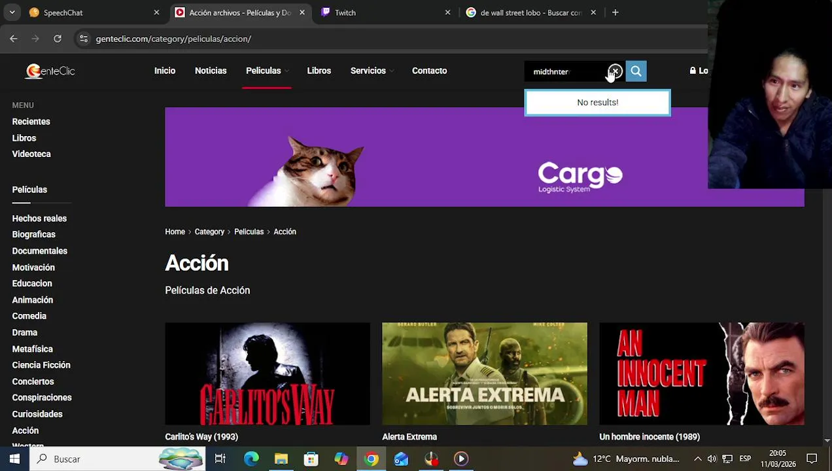Click the GenteClic logo
832x471 pixels.
coord(50,71)
